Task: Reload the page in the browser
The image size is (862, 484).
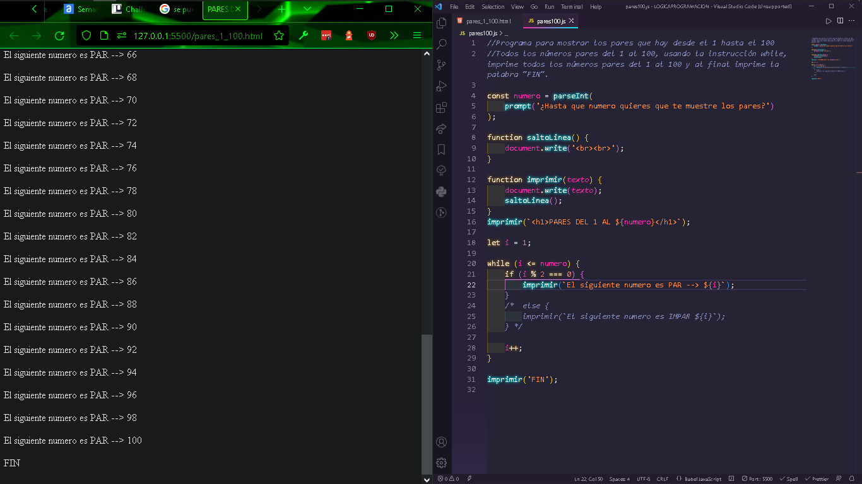Action: click(x=59, y=36)
